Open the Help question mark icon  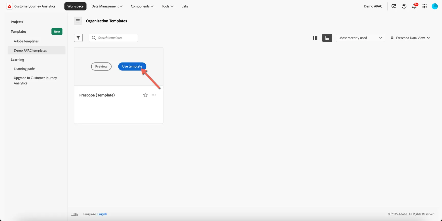pyautogui.click(x=404, y=6)
